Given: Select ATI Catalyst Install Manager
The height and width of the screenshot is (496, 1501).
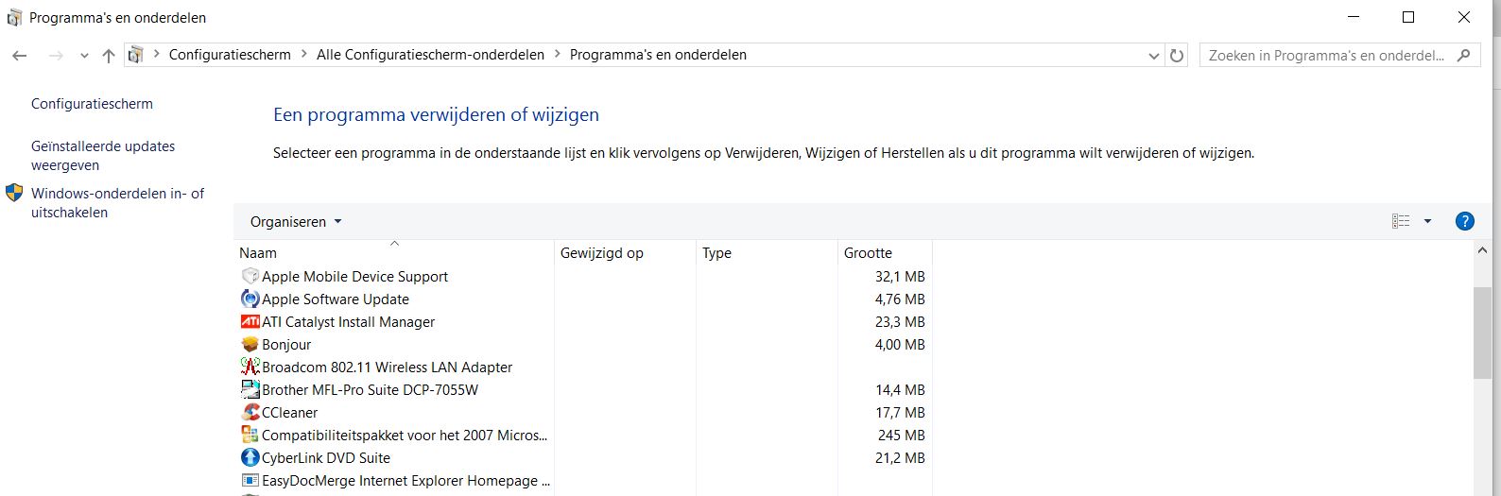Looking at the screenshot, I should [348, 321].
